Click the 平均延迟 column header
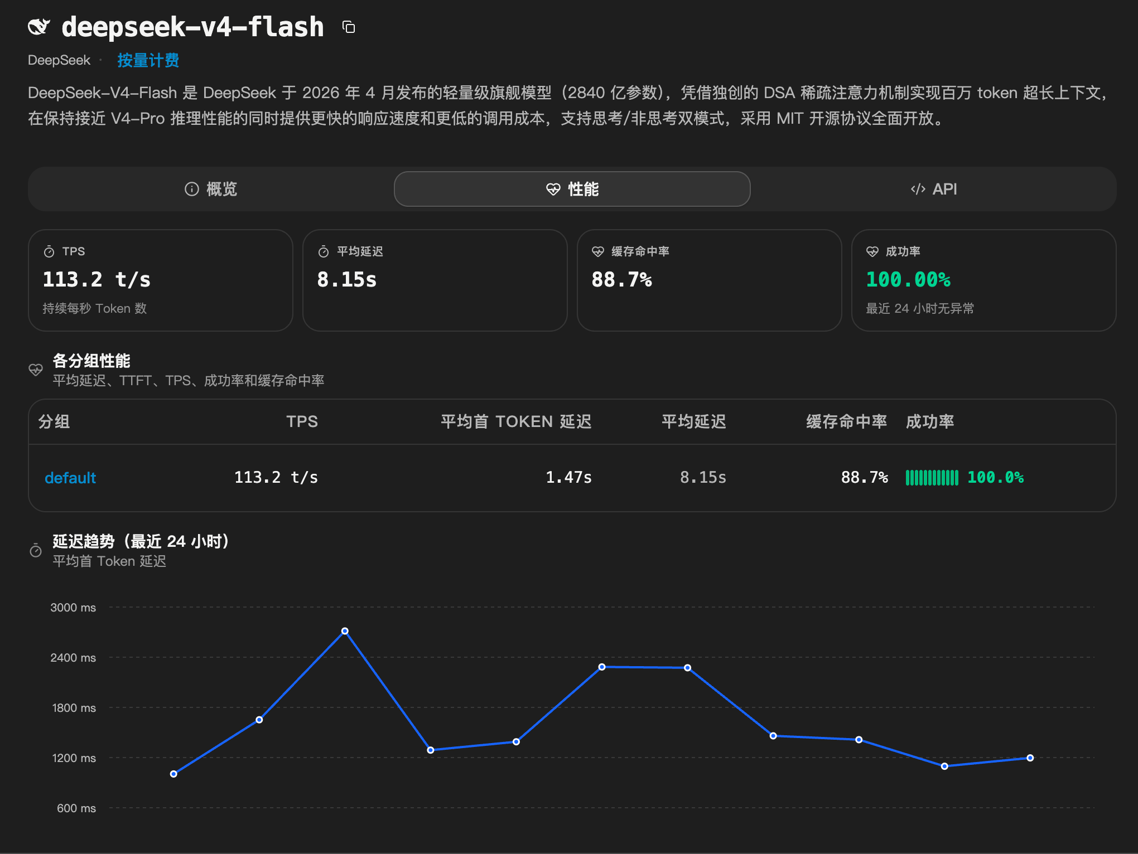Screen dimensions: 1138x854 [694, 421]
